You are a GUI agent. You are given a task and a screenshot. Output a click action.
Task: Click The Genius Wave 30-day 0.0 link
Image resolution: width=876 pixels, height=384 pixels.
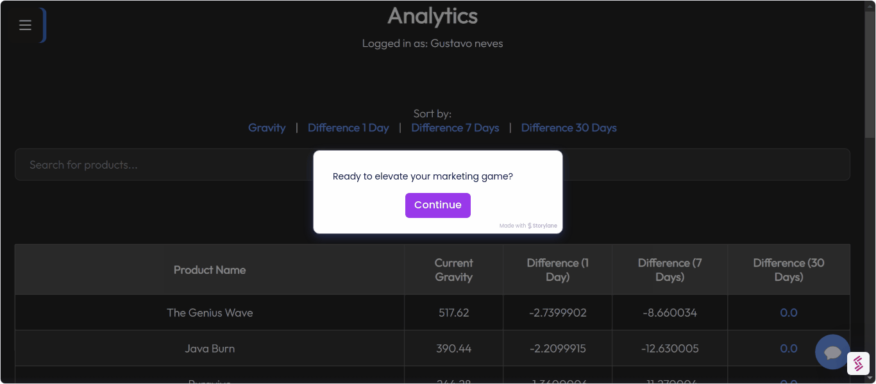pos(789,313)
